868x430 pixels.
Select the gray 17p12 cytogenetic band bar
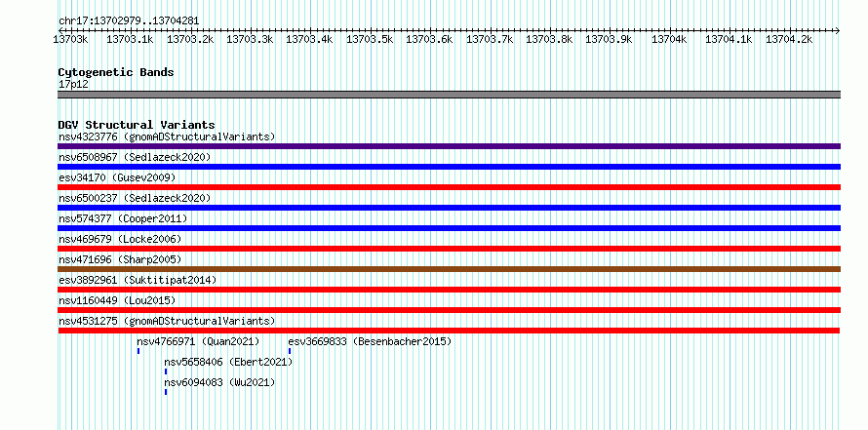pos(449,95)
